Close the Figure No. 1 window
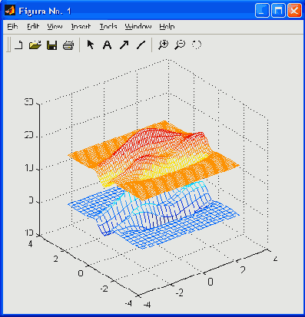305x317 pixels. coord(294,11)
